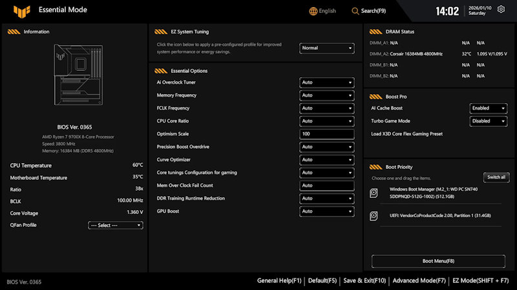Click the Memory: 16384 MB (DDR5 4800MHz) text
Viewport: 517px width, 290px height.
pos(78,151)
